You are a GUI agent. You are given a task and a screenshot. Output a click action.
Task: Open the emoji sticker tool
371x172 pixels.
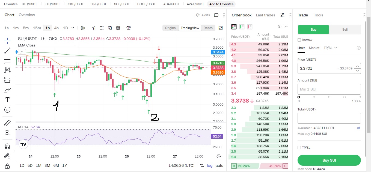[7, 110]
